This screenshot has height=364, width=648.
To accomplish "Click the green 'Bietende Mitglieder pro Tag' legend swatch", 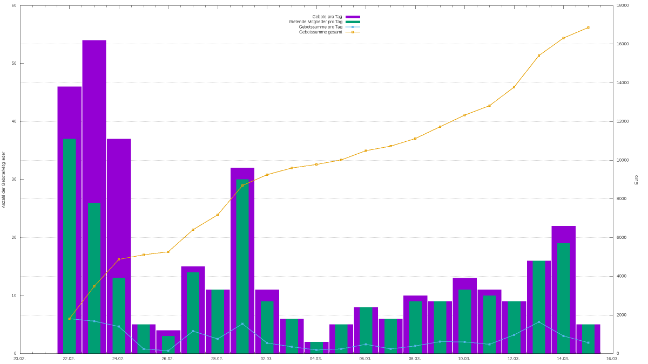I will coord(353,22).
